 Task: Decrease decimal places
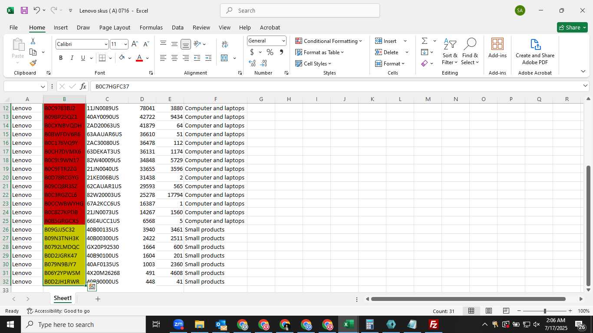pos(264,63)
